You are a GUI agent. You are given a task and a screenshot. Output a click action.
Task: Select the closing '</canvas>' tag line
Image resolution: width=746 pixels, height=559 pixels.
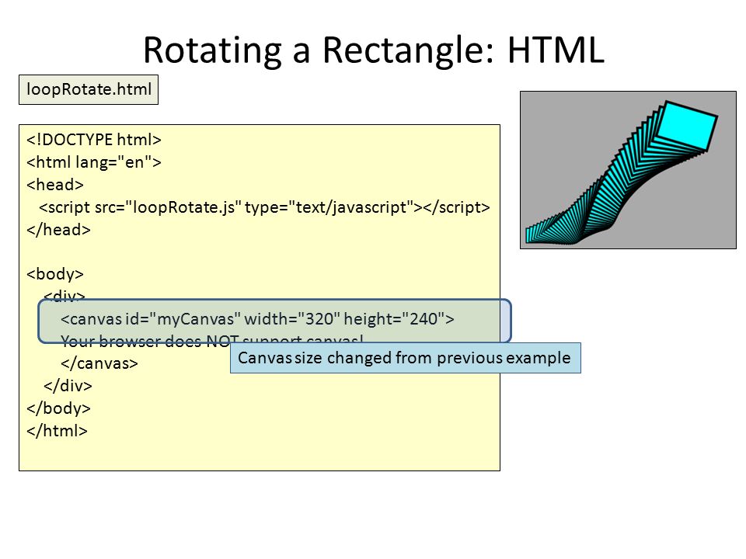(99, 363)
